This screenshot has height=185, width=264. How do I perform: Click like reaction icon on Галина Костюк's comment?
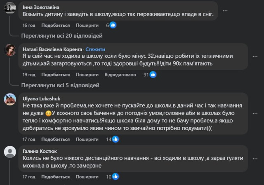click(x=115, y=177)
